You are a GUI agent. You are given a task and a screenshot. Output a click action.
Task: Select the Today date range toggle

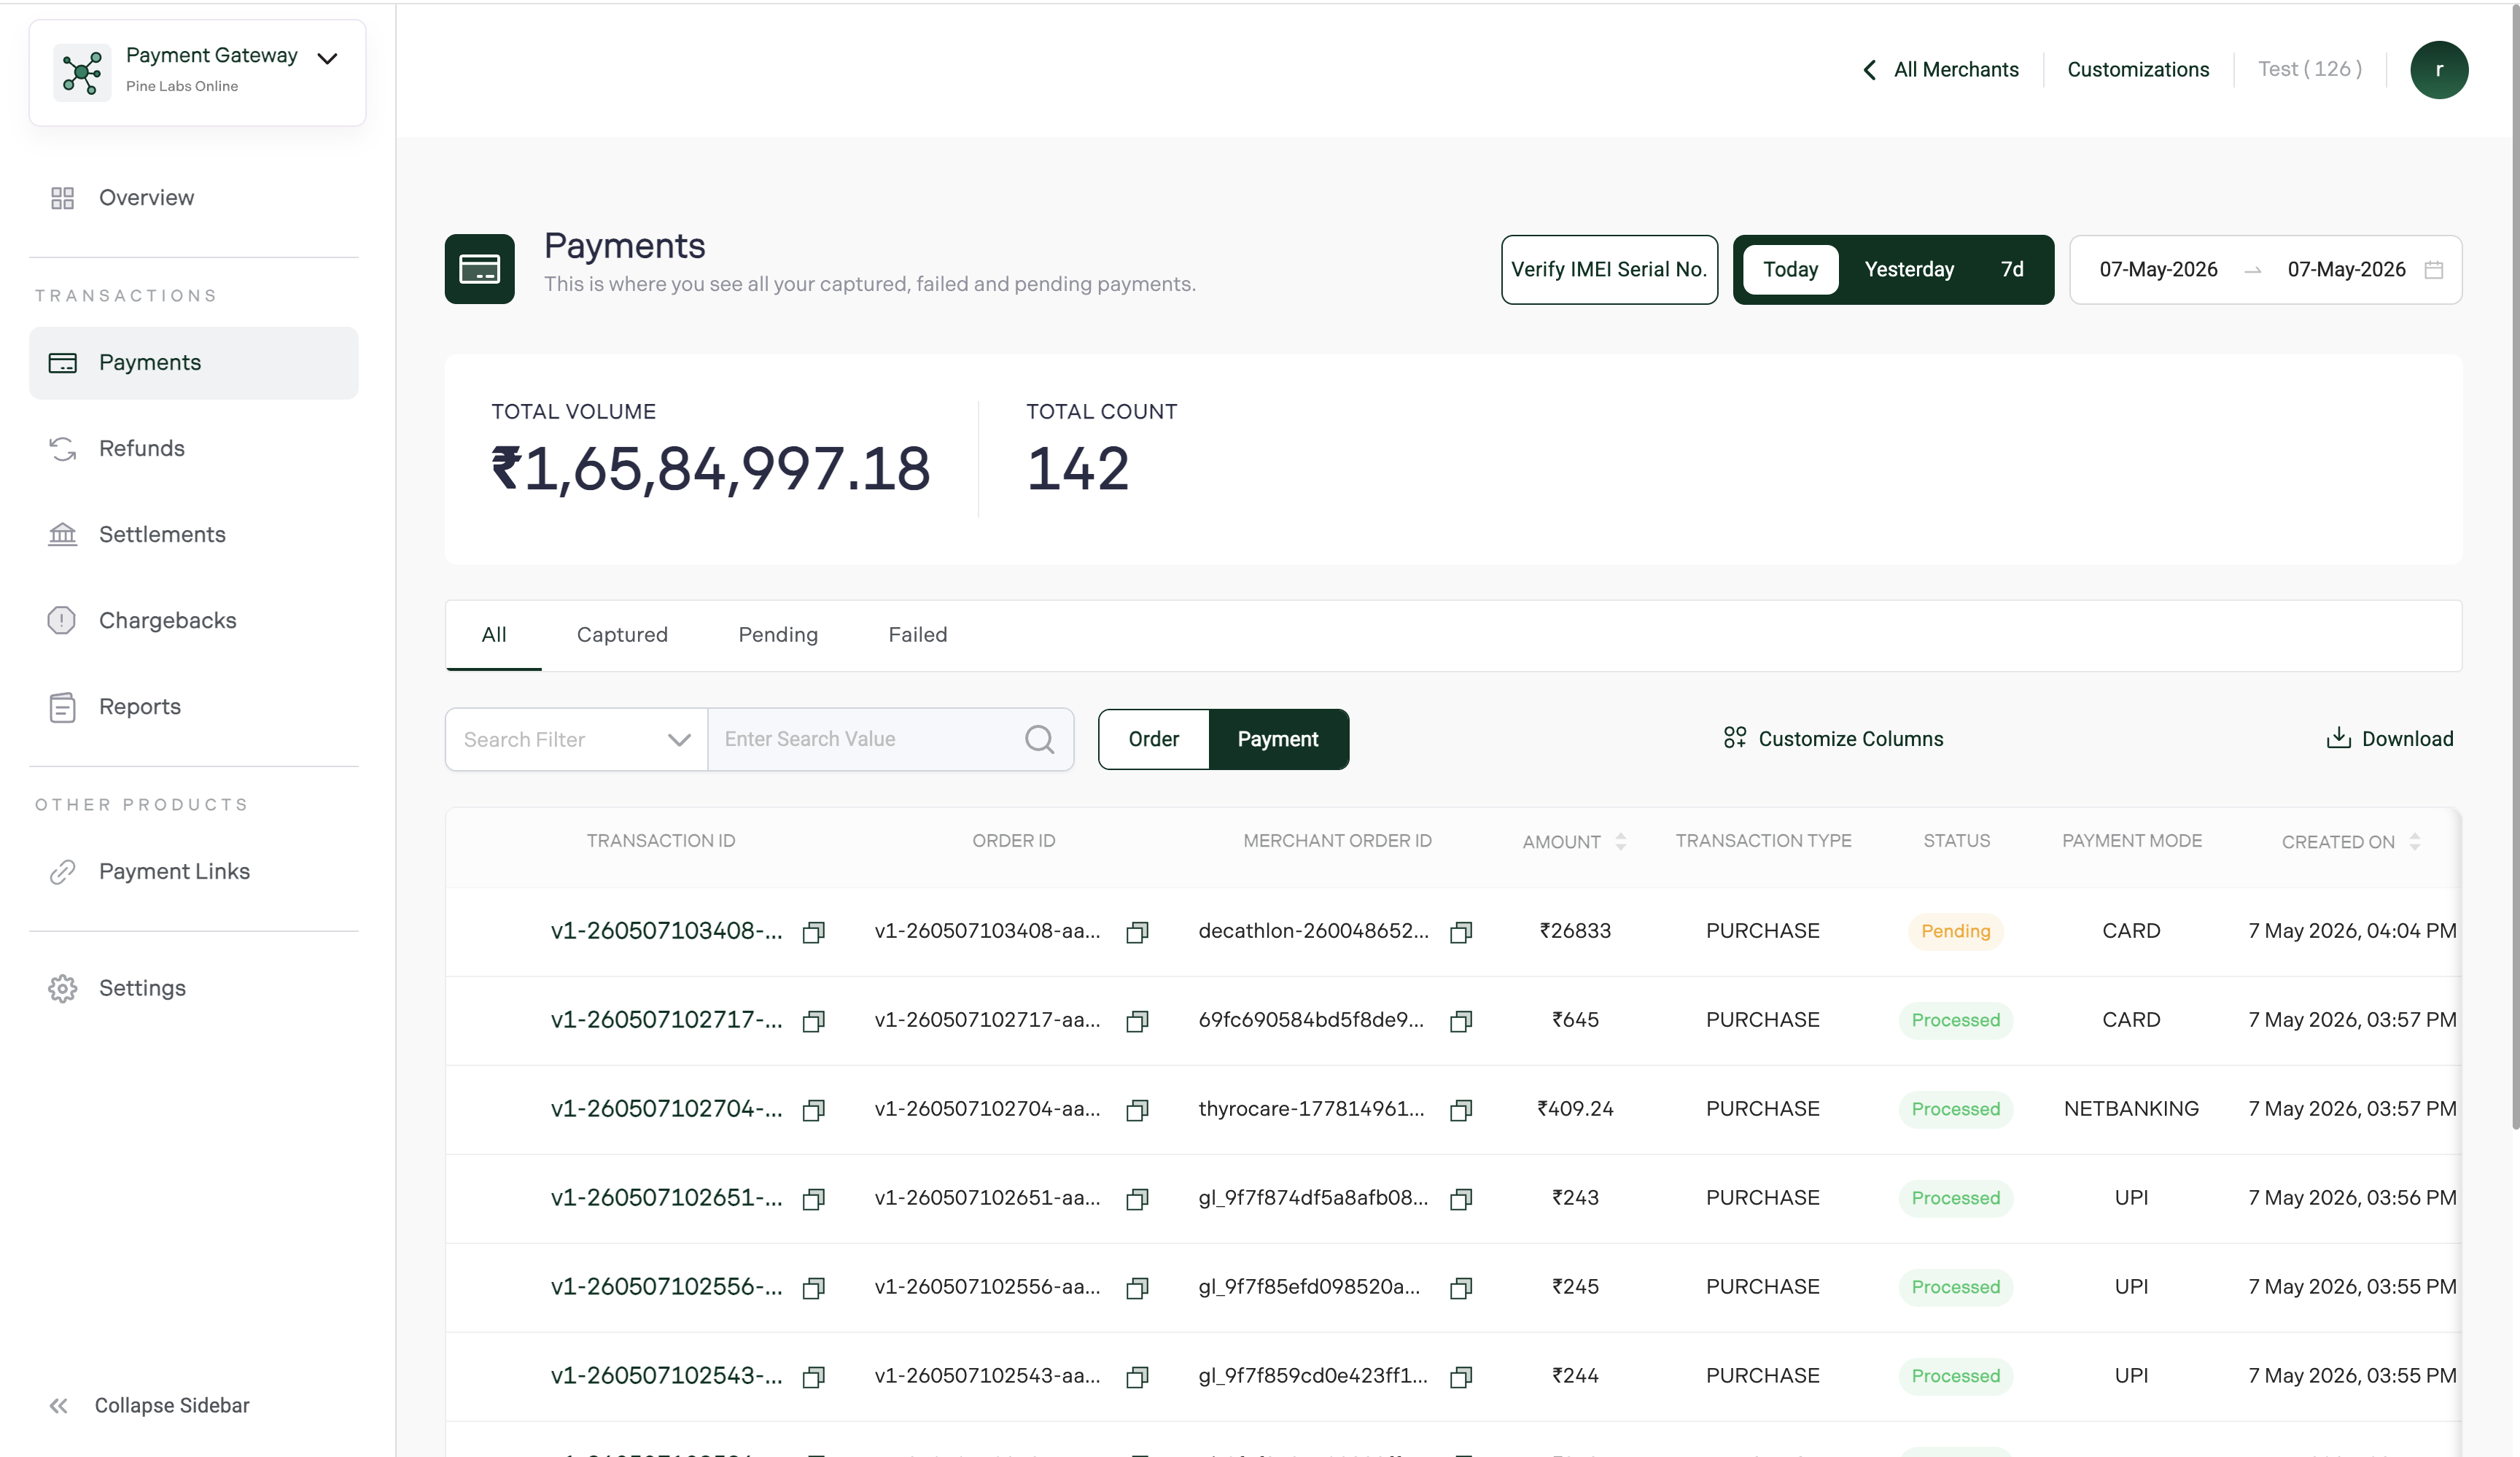[x=1790, y=269]
